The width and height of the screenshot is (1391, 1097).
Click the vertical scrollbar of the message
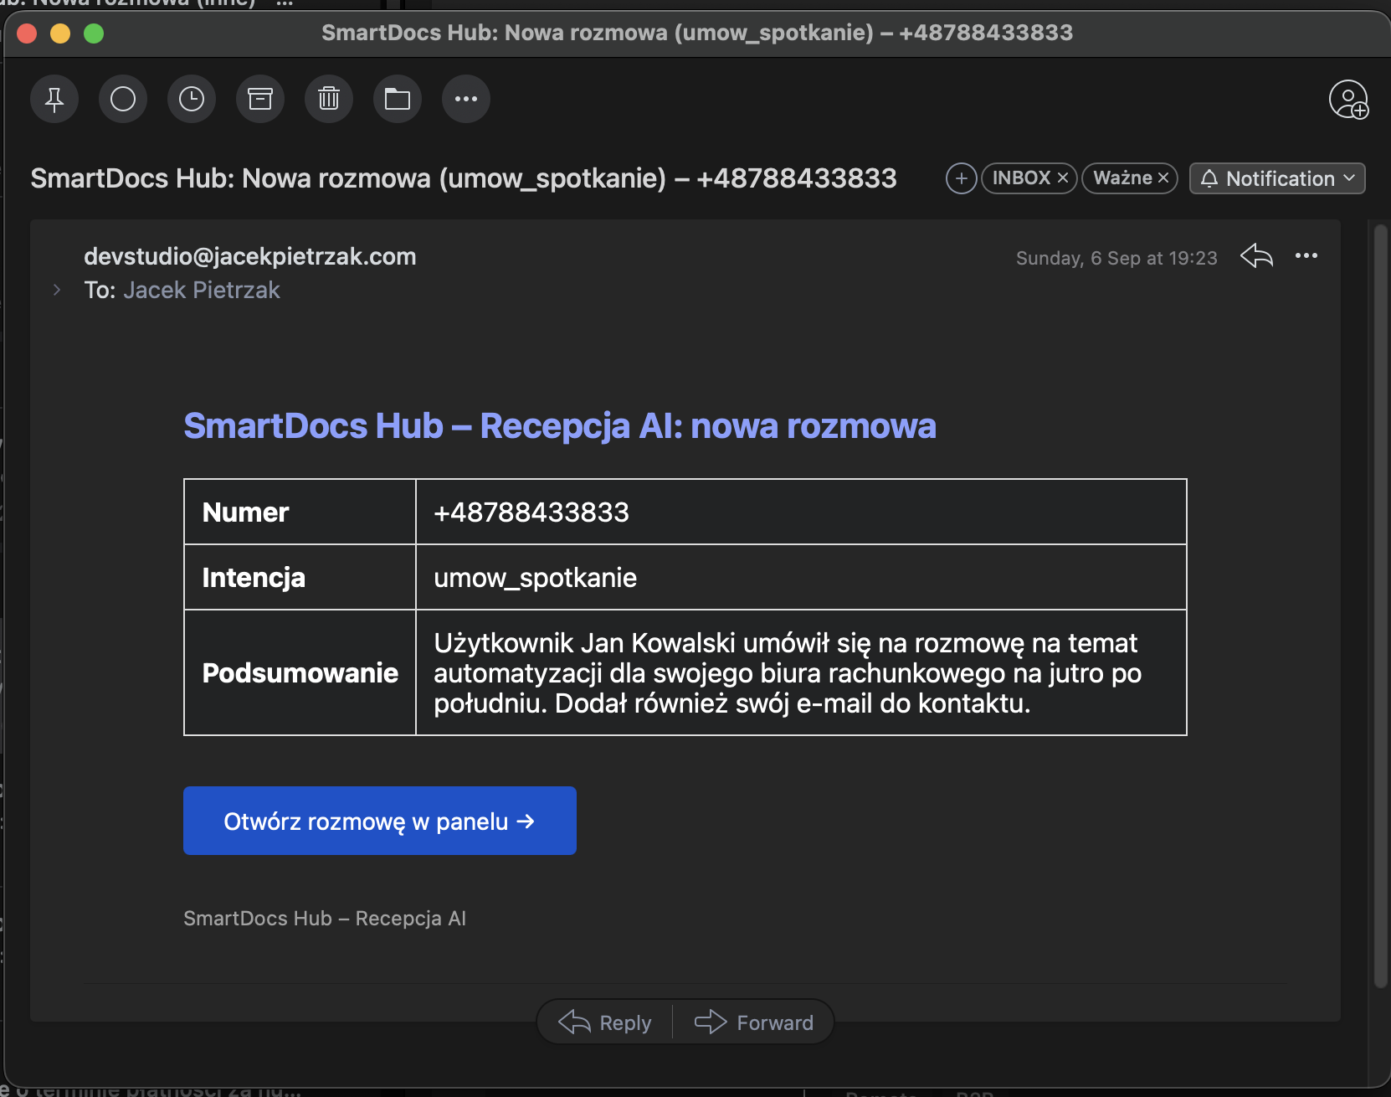coord(1380,607)
